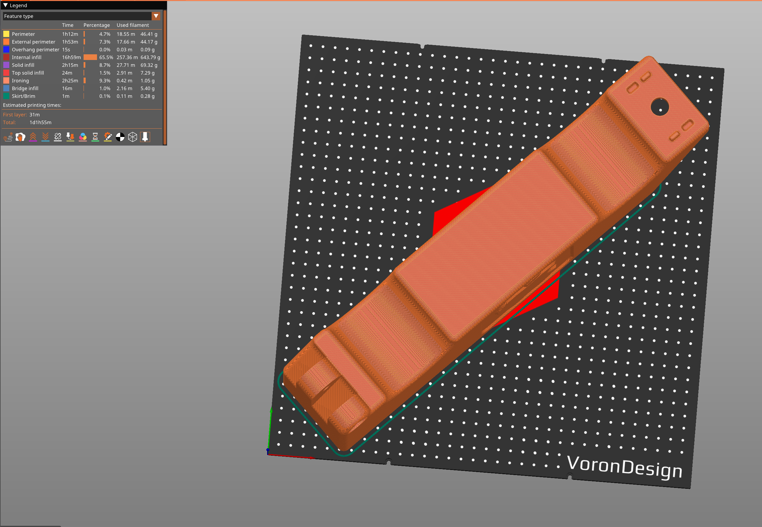Image resolution: width=762 pixels, height=527 pixels.
Task: Toggle Ironing feature in legend
Action: (x=20, y=81)
